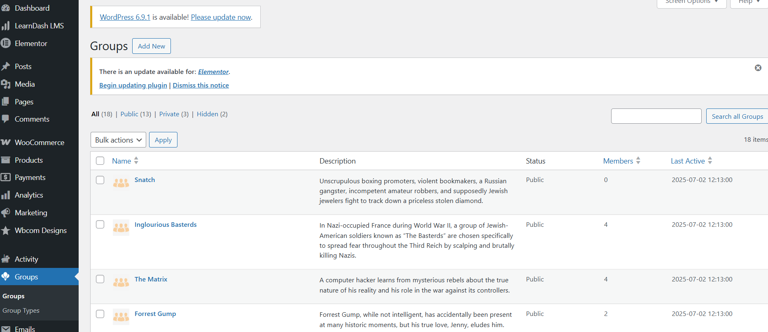Click the Posts pushpin icon
Screen dimensions: 768x332
[x=5, y=66]
